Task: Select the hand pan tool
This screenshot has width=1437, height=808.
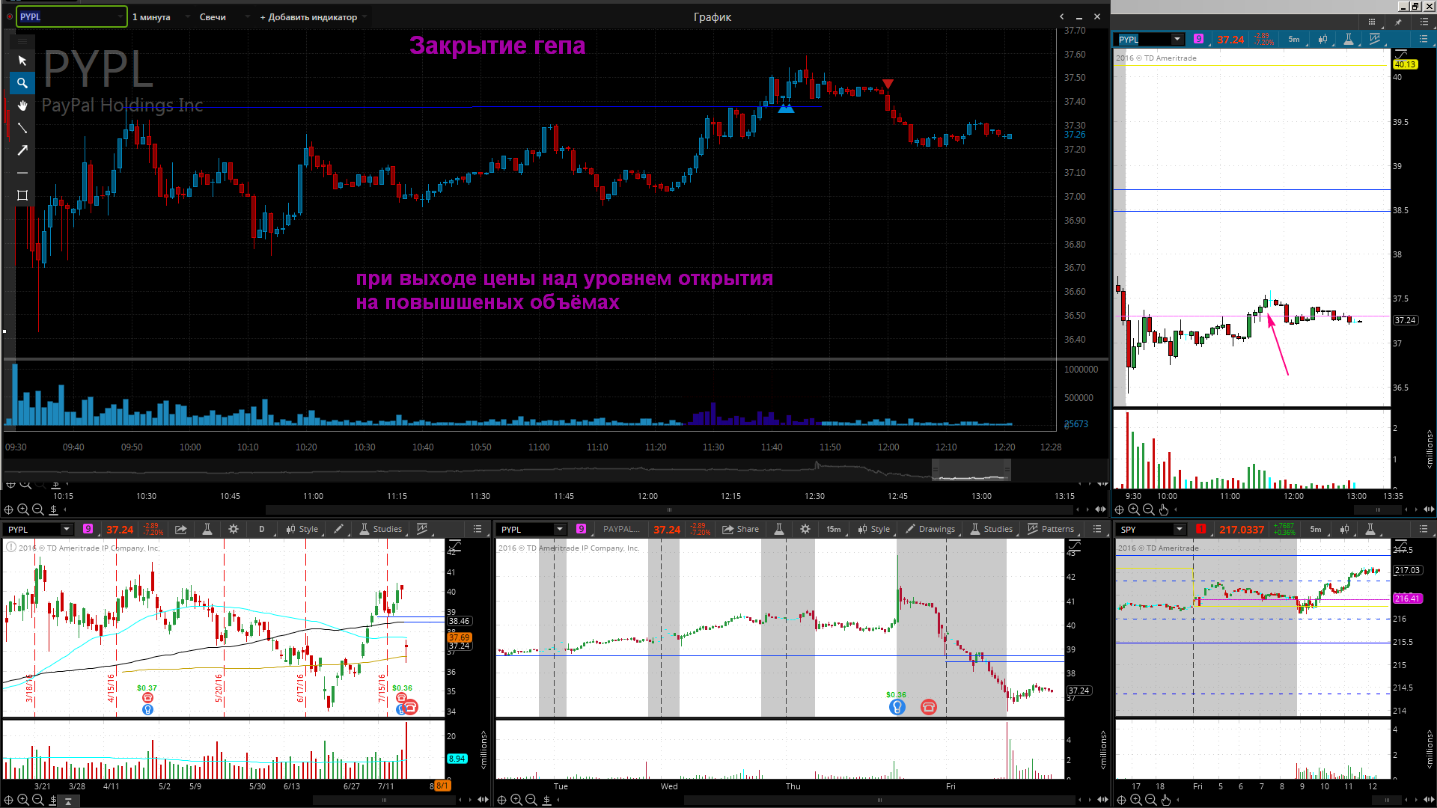Action: pos(22,105)
